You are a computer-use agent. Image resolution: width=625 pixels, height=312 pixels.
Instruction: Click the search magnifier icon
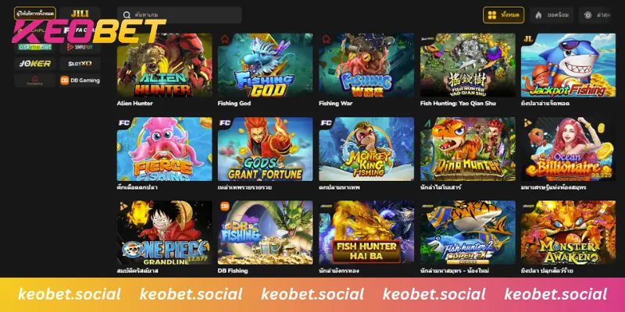pyautogui.click(x=127, y=15)
